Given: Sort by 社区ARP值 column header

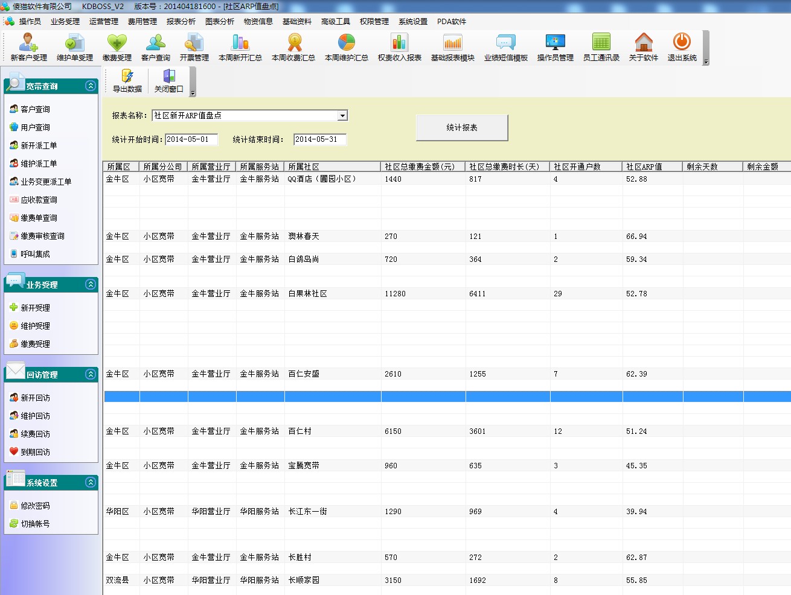Looking at the screenshot, I should click(x=653, y=167).
